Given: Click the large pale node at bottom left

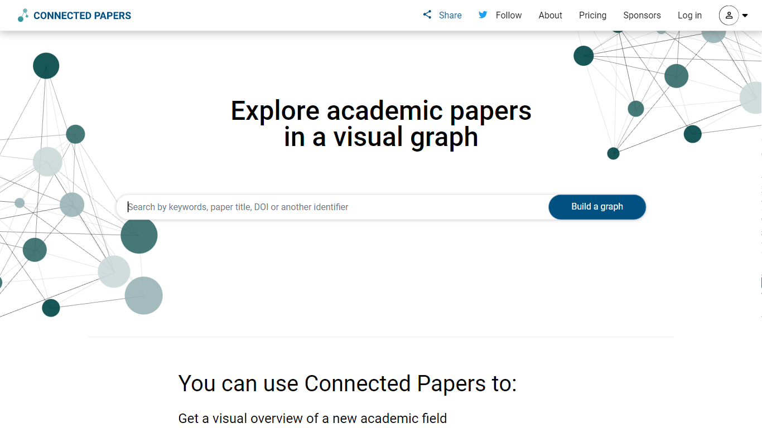Looking at the screenshot, I should pos(143,295).
